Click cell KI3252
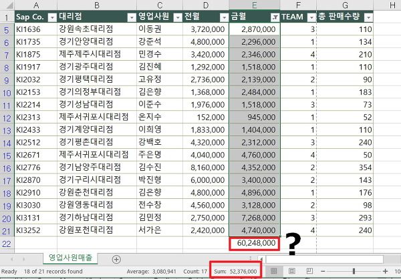Image resolution: width=401 pixels, height=279 pixels. pyautogui.click(x=36, y=230)
